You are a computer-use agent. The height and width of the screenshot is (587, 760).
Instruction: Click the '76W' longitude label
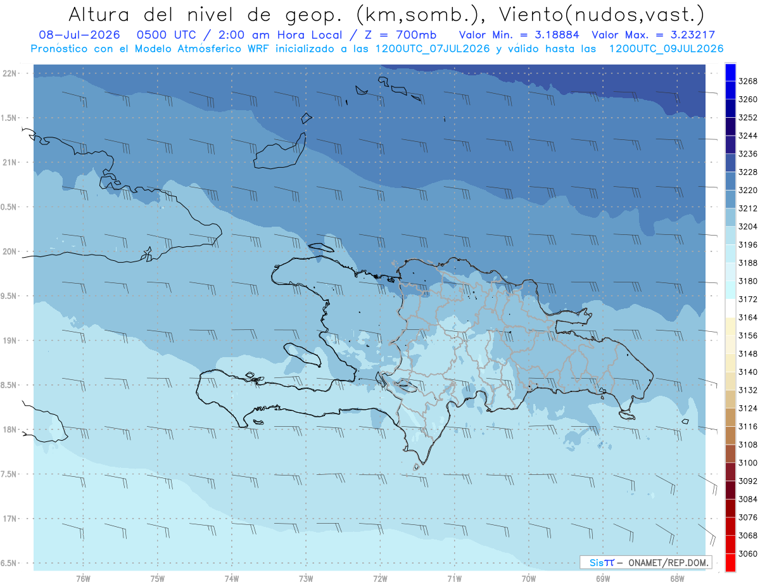pos(83,579)
